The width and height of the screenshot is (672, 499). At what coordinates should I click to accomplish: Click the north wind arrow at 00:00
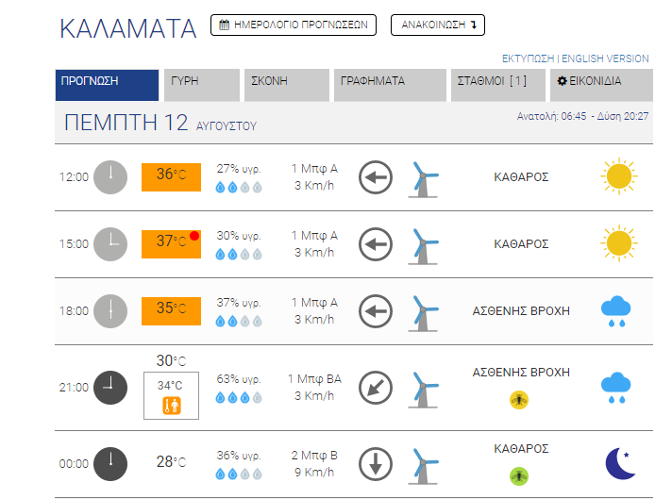376,464
